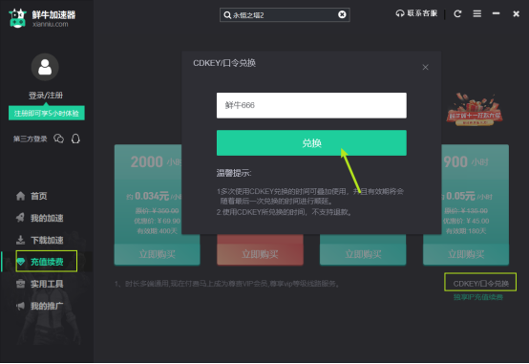Open 联系客服 customer service
The width and height of the screenshot is (529, 364).
pos(416,13)
